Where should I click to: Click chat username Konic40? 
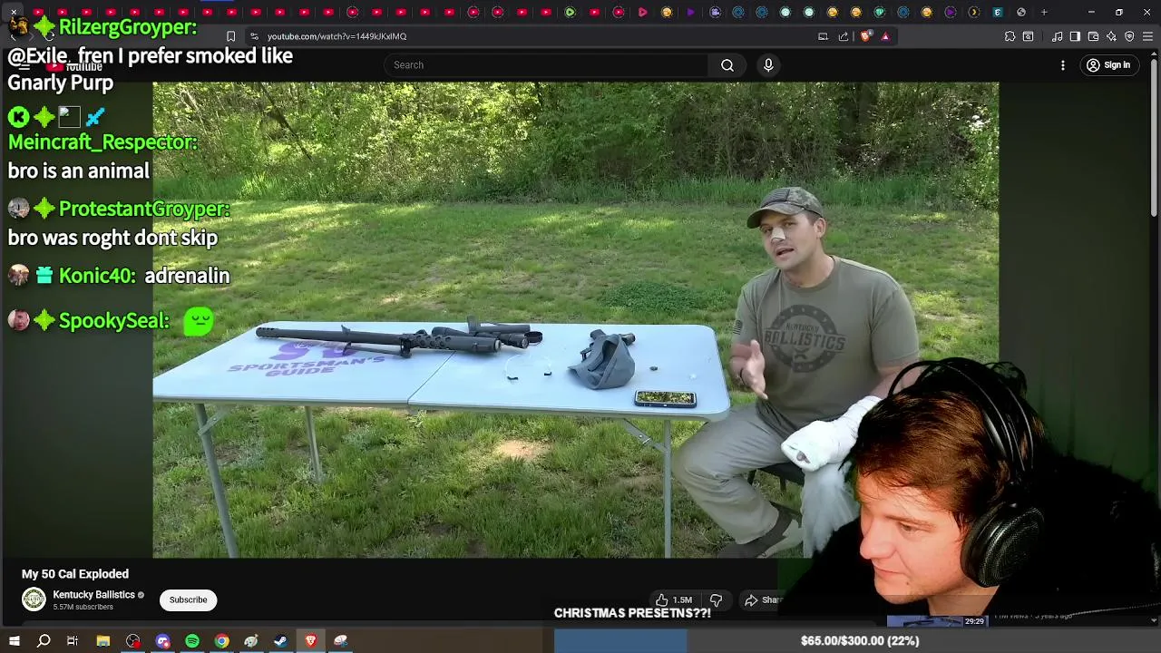97,276
